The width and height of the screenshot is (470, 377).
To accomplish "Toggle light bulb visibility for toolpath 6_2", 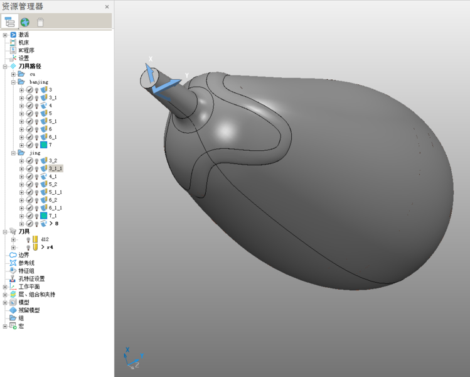I will point(36,200).
